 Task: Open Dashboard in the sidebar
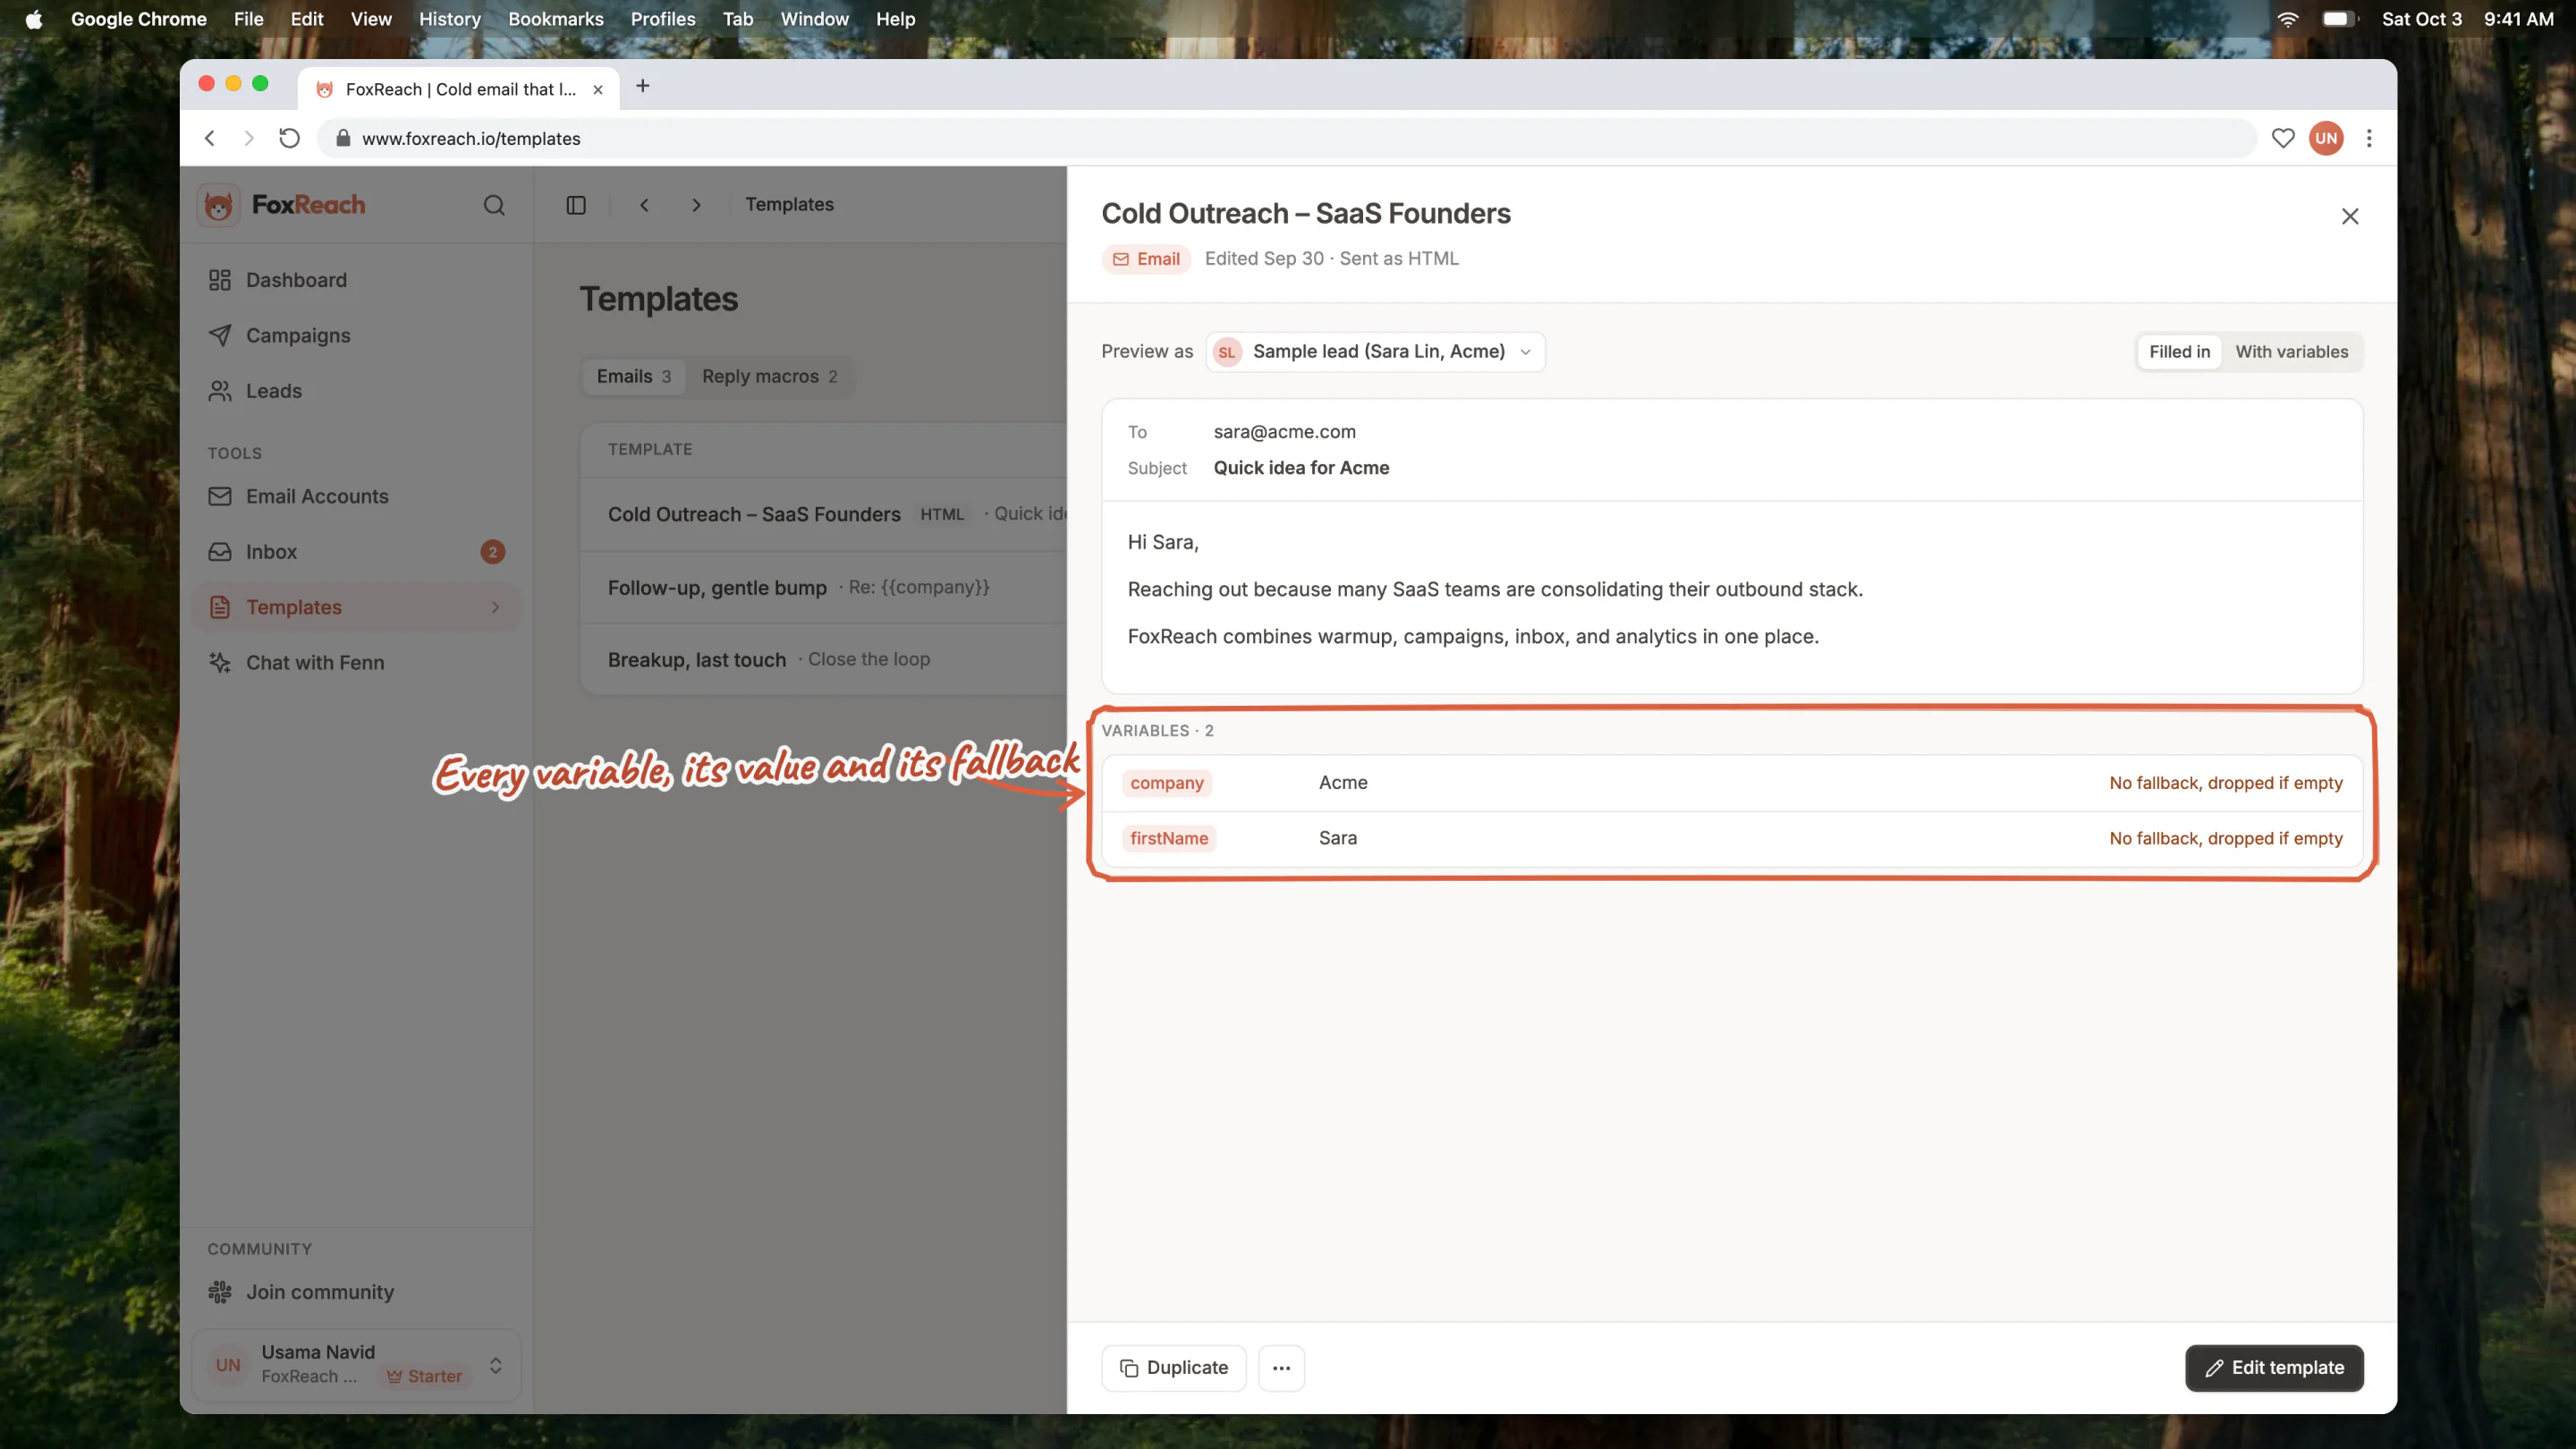click(356, 280)
